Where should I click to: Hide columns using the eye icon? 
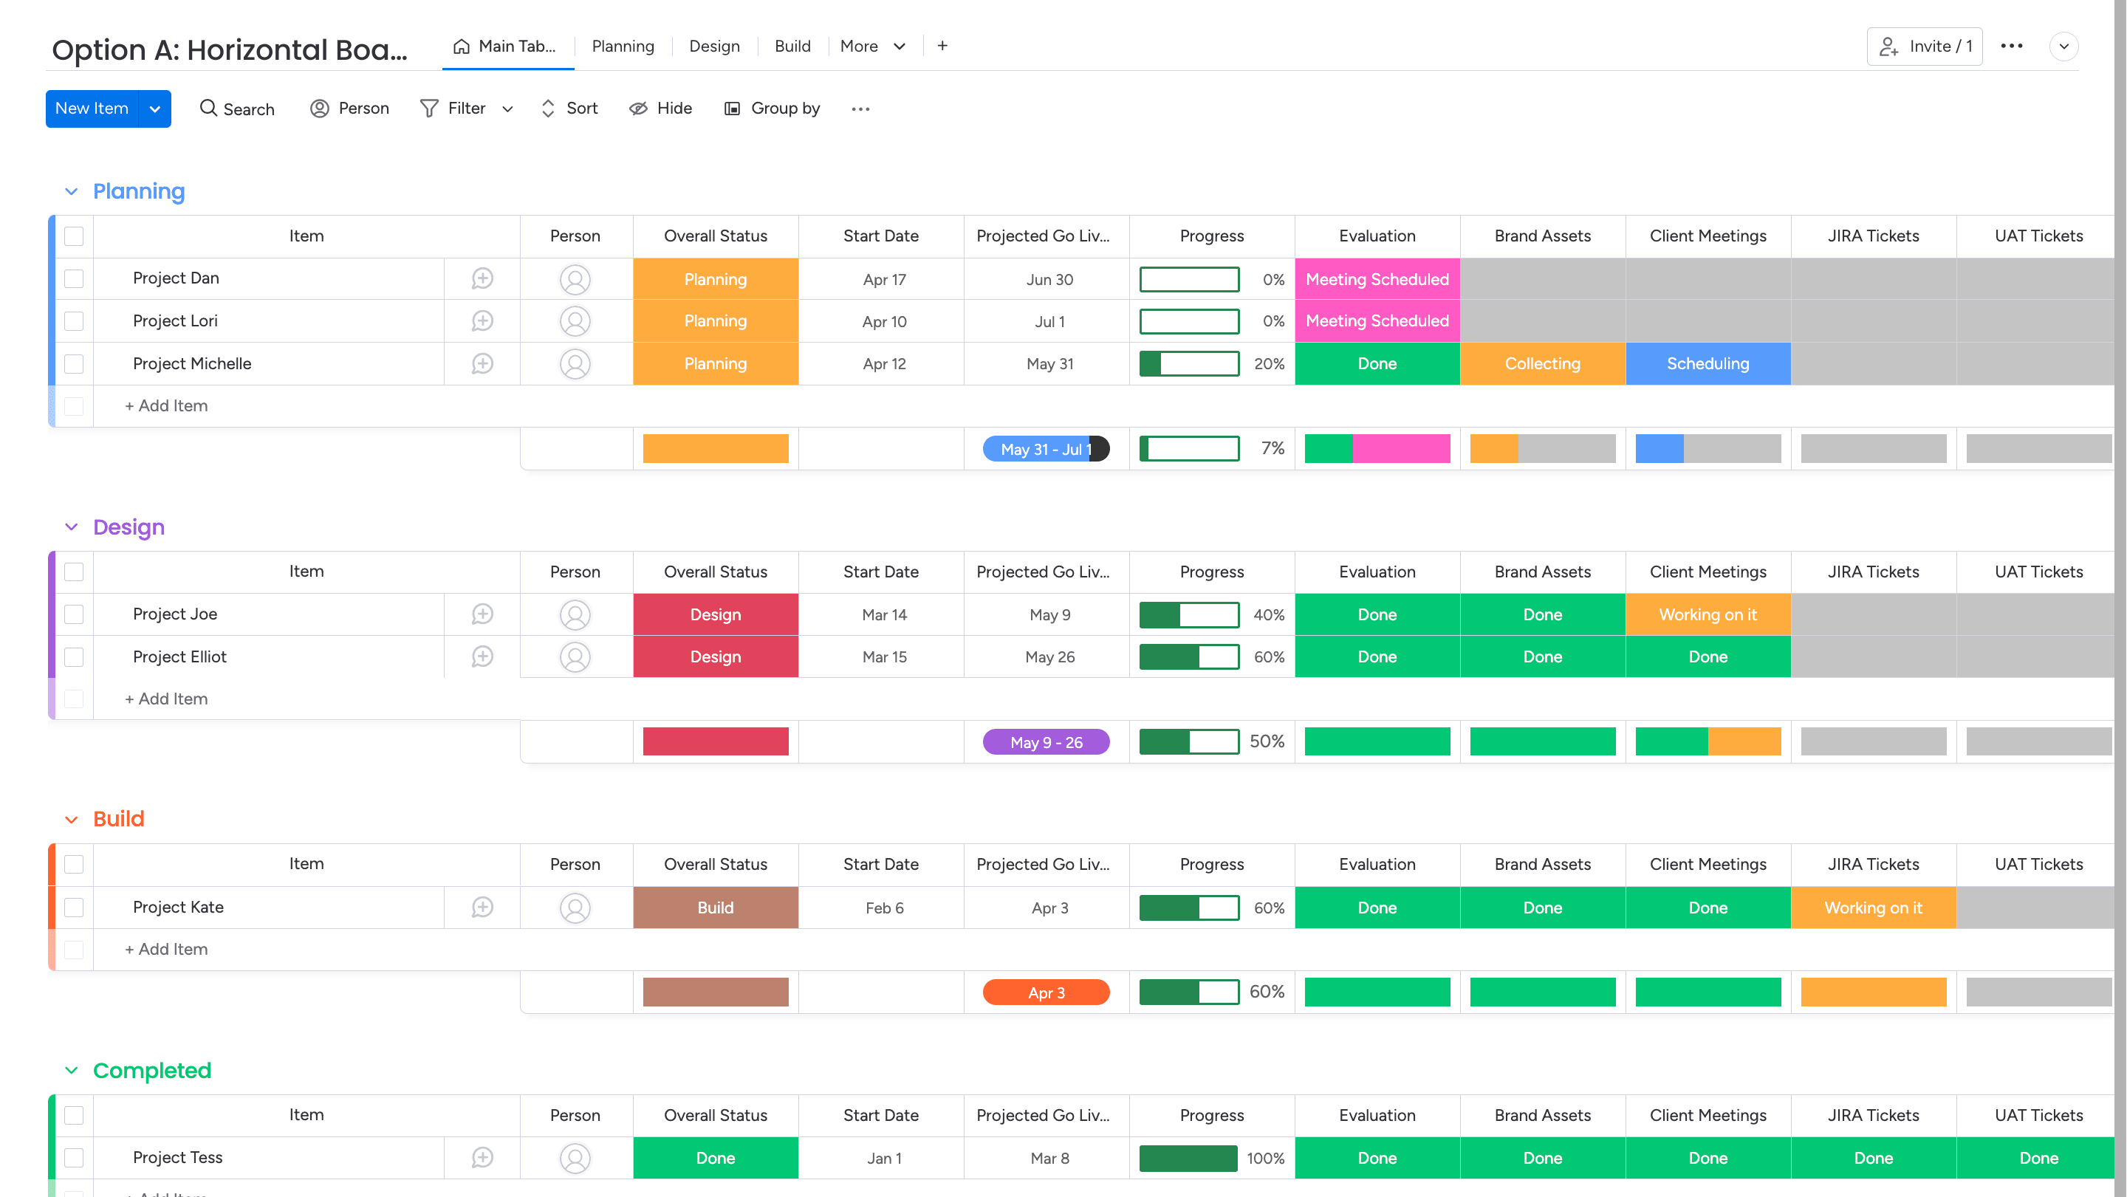659,108
